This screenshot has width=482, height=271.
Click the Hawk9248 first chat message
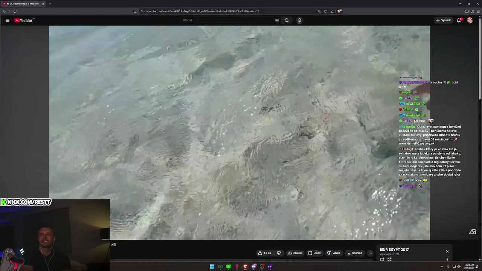(x=412, y=104)
